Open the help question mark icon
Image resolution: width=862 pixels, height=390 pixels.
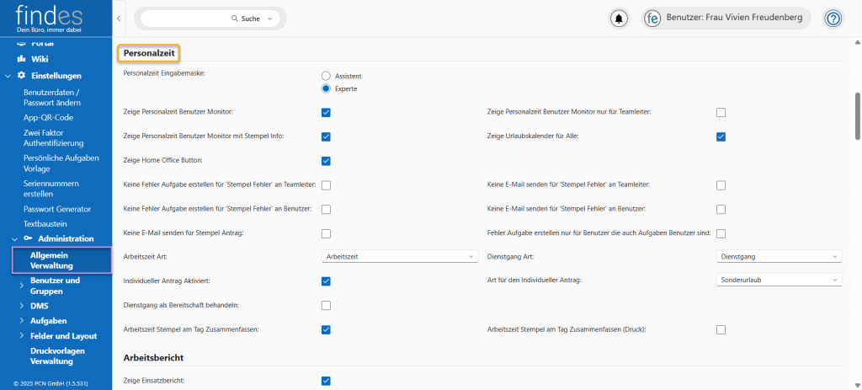(x=833, y=19)
